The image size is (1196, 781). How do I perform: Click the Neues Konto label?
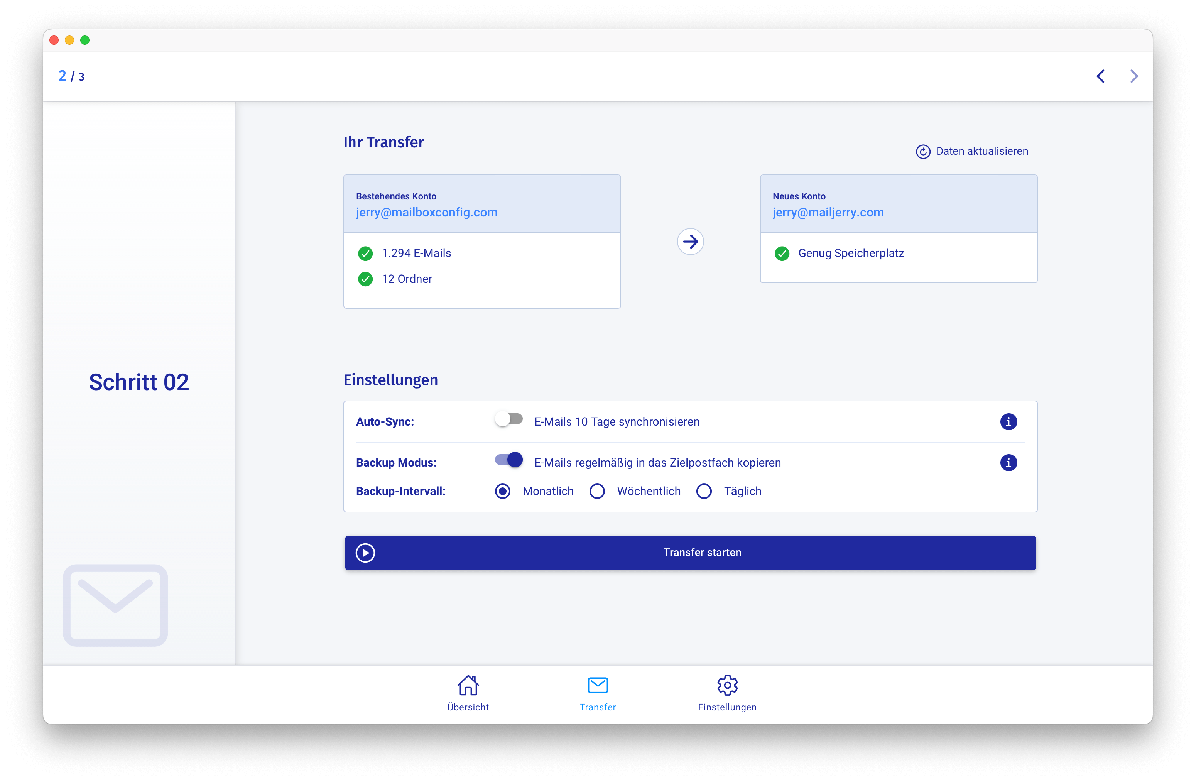799,196
